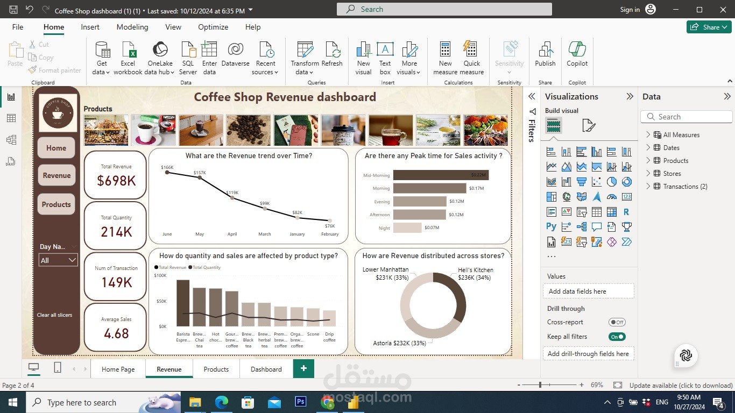
Task: Click the zoom out minus button
Action: coord(519,385)
